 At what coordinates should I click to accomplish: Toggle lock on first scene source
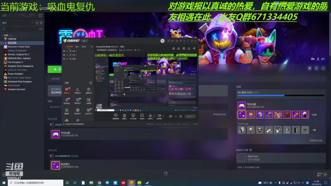coord(67,51)
